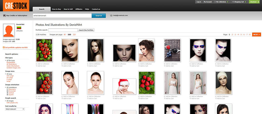
Task: Open the Affiliates tab
Action: click(79, 9)
